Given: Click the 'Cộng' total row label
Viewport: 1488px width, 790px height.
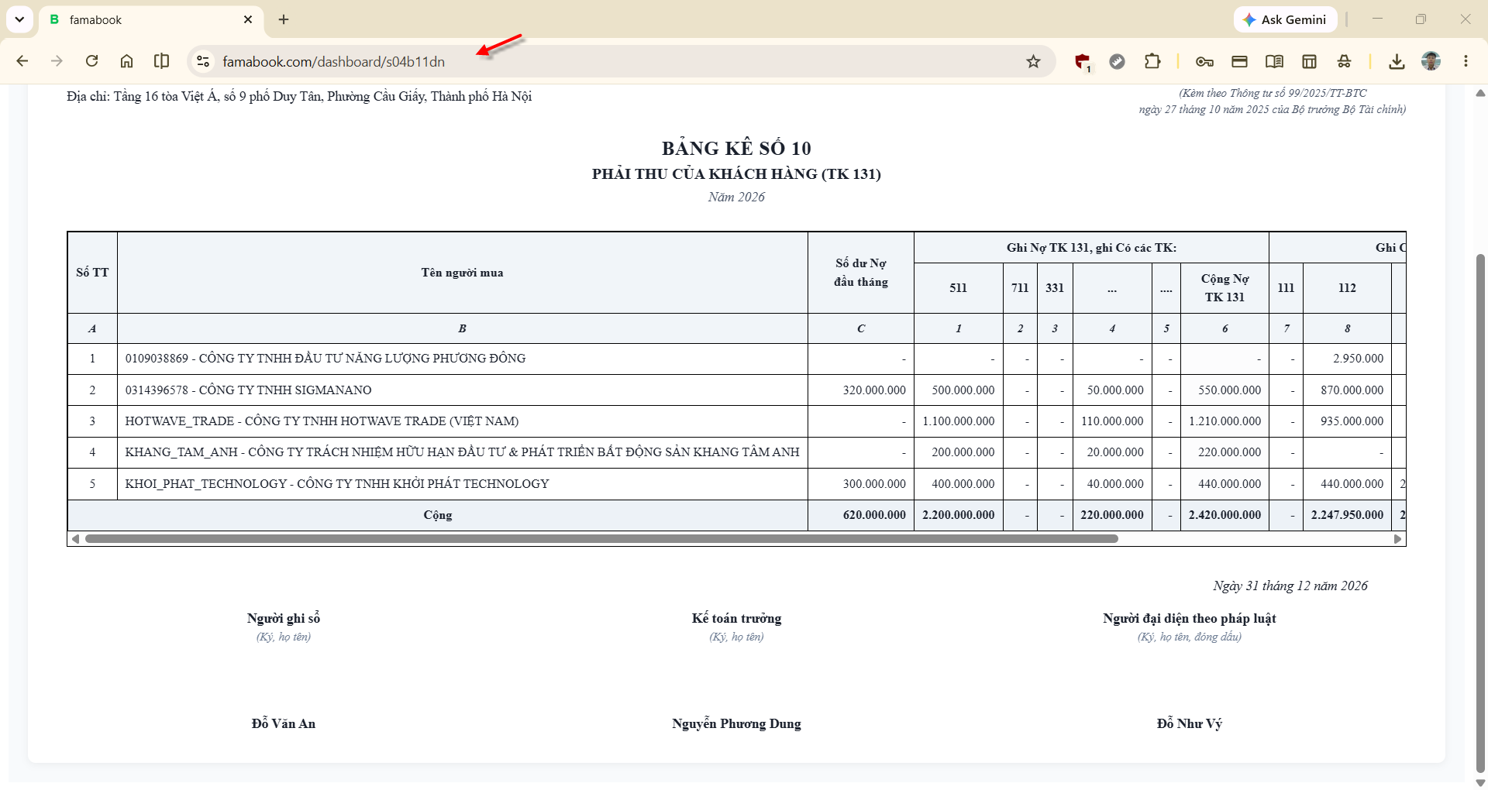Looking at the screenshot, I should click(x=438, y=515).
